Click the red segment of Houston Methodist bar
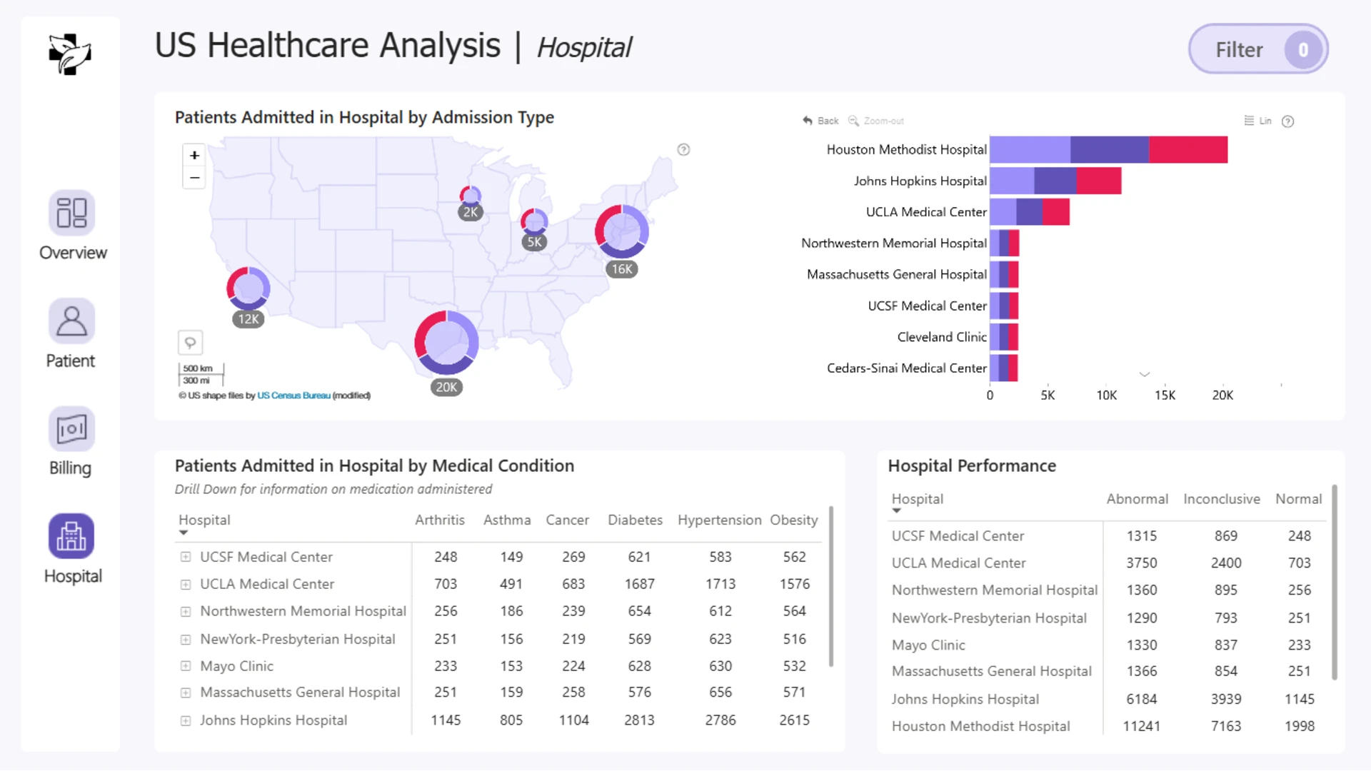 click(x=1188, y=150)
